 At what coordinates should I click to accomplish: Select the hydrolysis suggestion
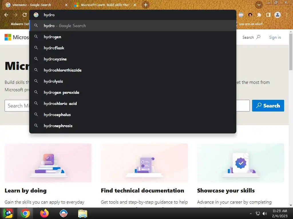pos(133,81)
